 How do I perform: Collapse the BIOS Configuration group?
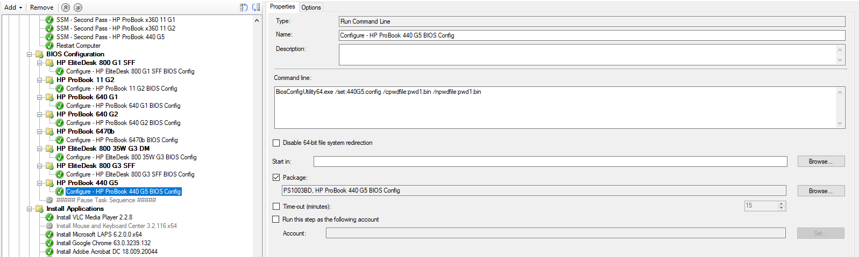pyautogui.click(x=30, y=54)
